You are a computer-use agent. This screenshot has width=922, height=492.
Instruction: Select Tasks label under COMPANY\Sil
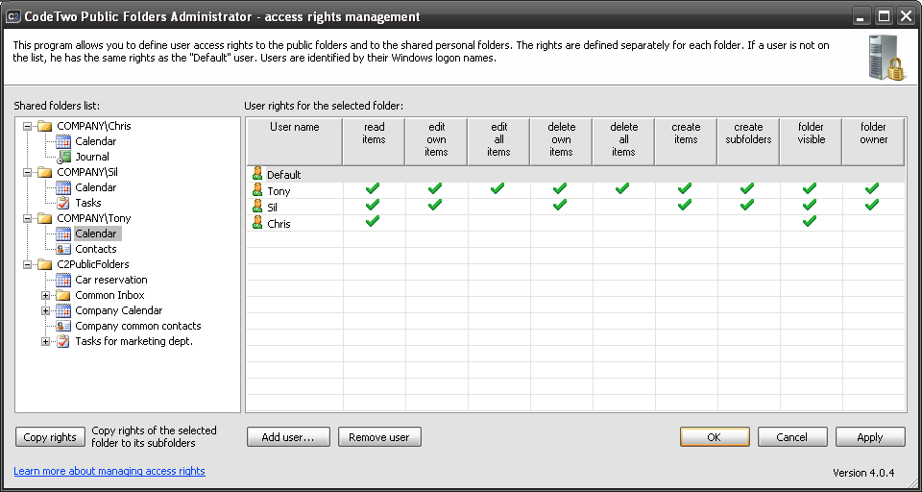coord(88,203)
